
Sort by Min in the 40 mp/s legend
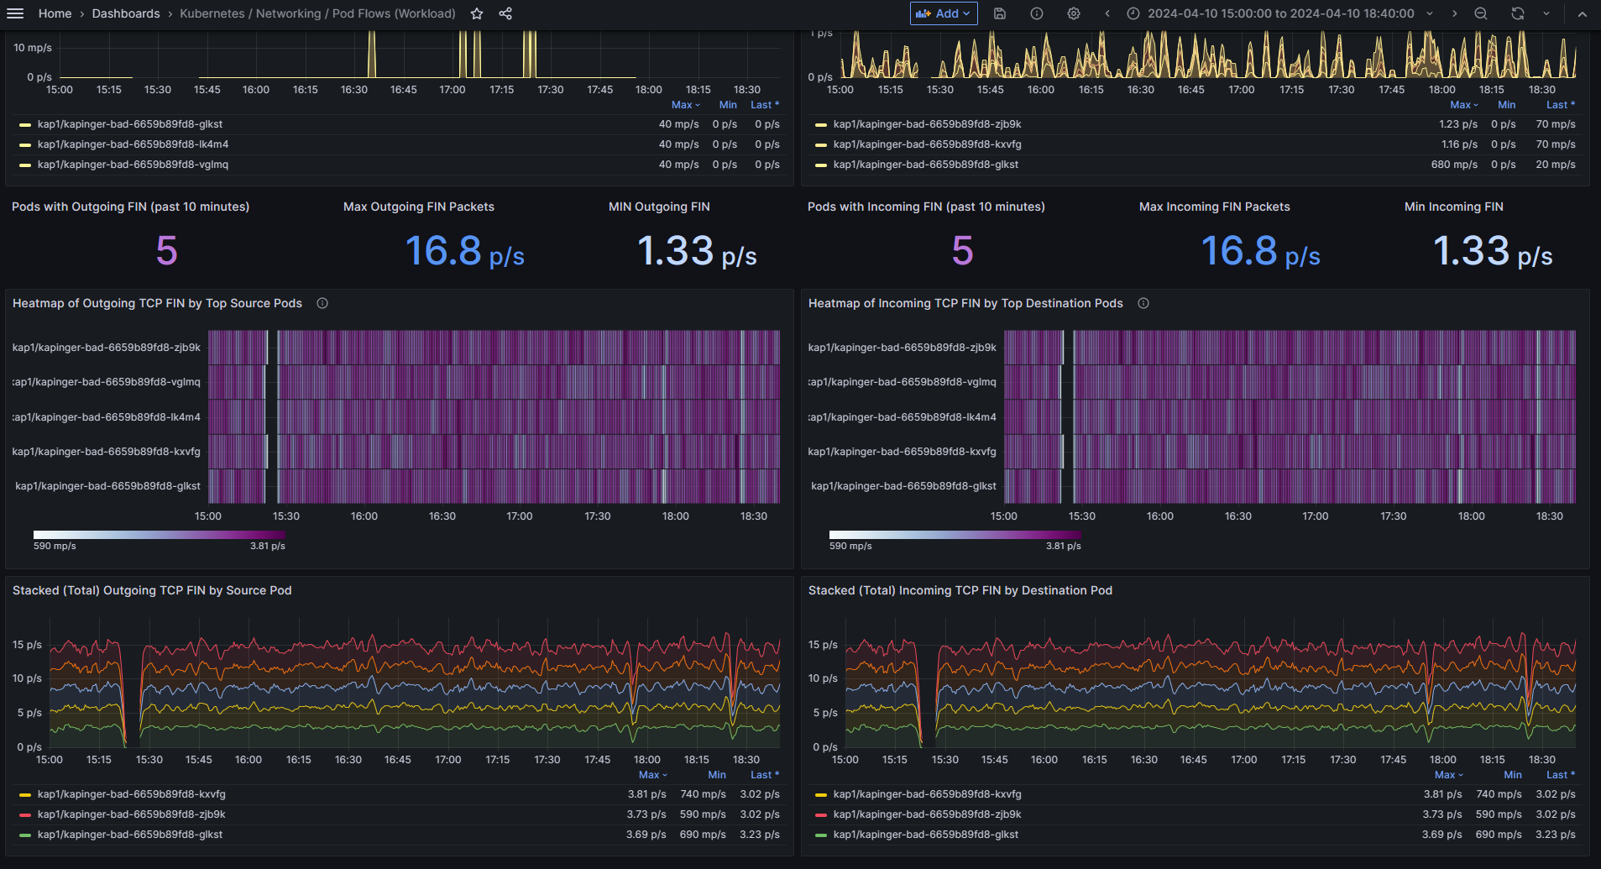tap(728, 105)
